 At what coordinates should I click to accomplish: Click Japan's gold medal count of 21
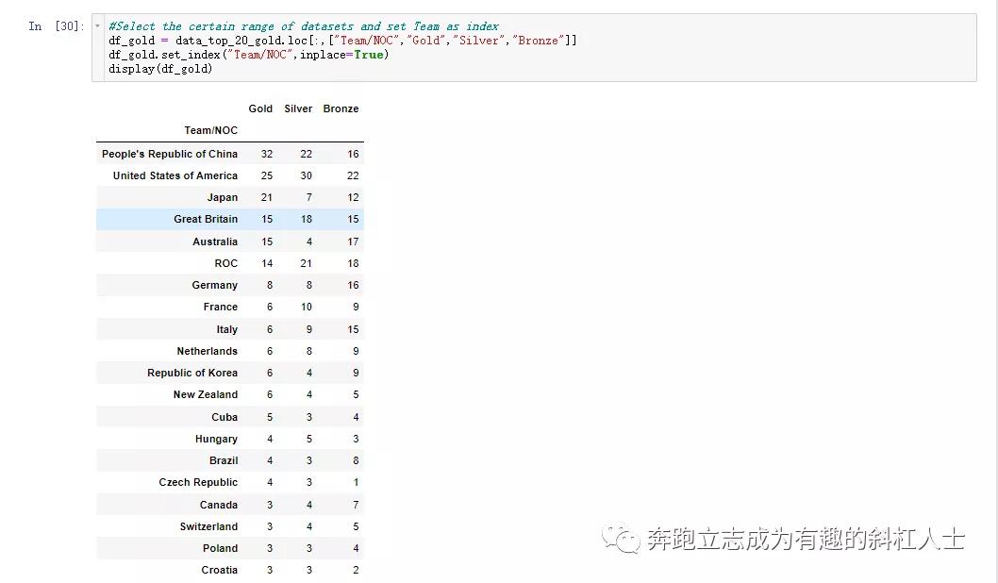click(x=266, y=197)
